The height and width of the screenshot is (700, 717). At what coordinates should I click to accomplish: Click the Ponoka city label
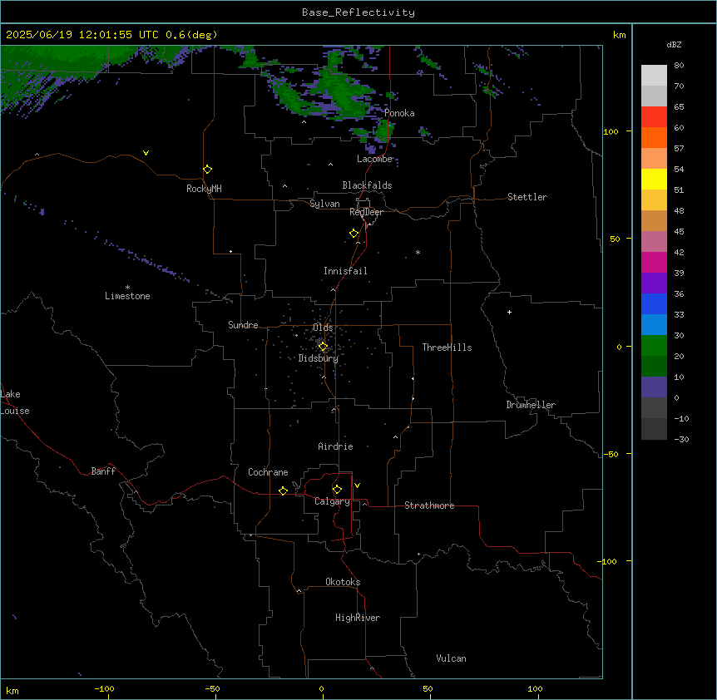[399, 113]
